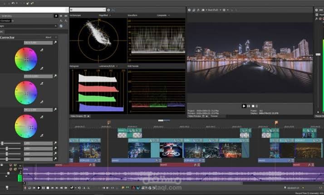
Task: Click the About button in Corrector panel
Action: tap(48, 37)
